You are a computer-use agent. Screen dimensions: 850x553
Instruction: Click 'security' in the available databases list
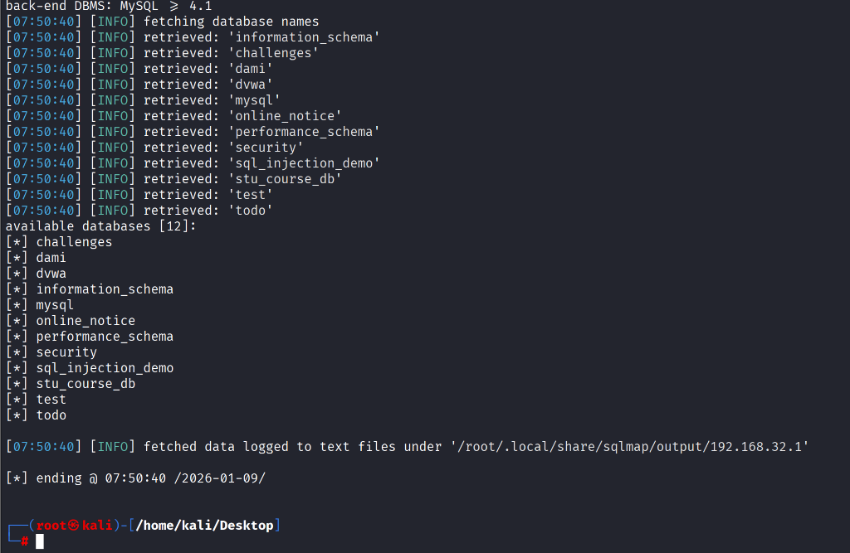coord(66,352)
